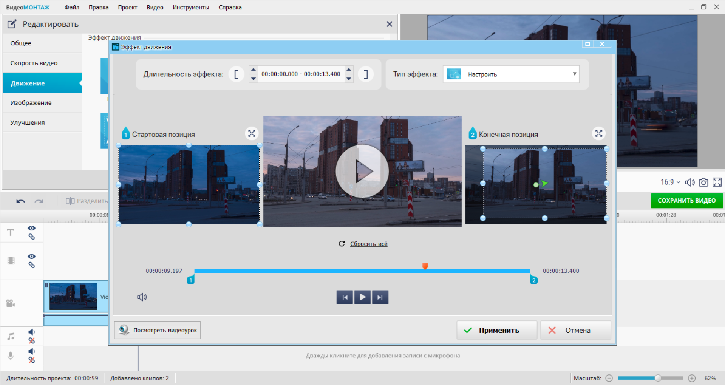Click the overlay track film icon
The height and width of the screenshot is (385, 725).
[x=11, y=261]
